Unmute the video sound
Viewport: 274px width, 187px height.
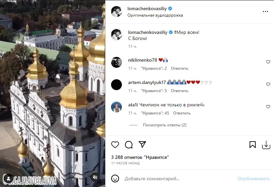point(95,177)
